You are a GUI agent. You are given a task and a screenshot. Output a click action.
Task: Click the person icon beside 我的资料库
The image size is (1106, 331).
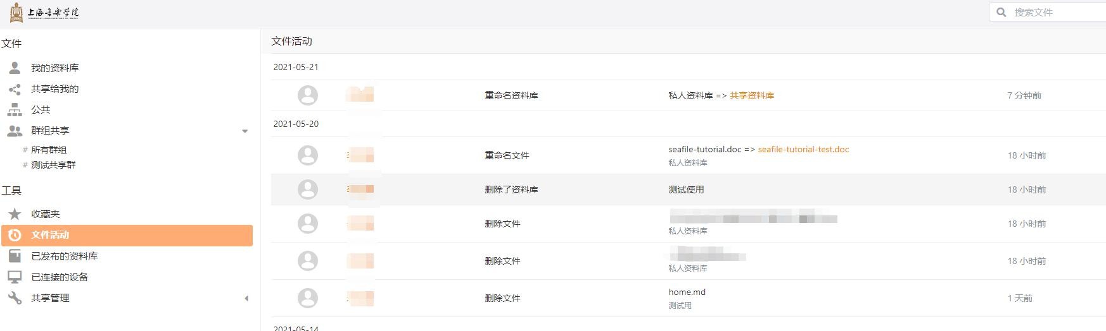15,68
